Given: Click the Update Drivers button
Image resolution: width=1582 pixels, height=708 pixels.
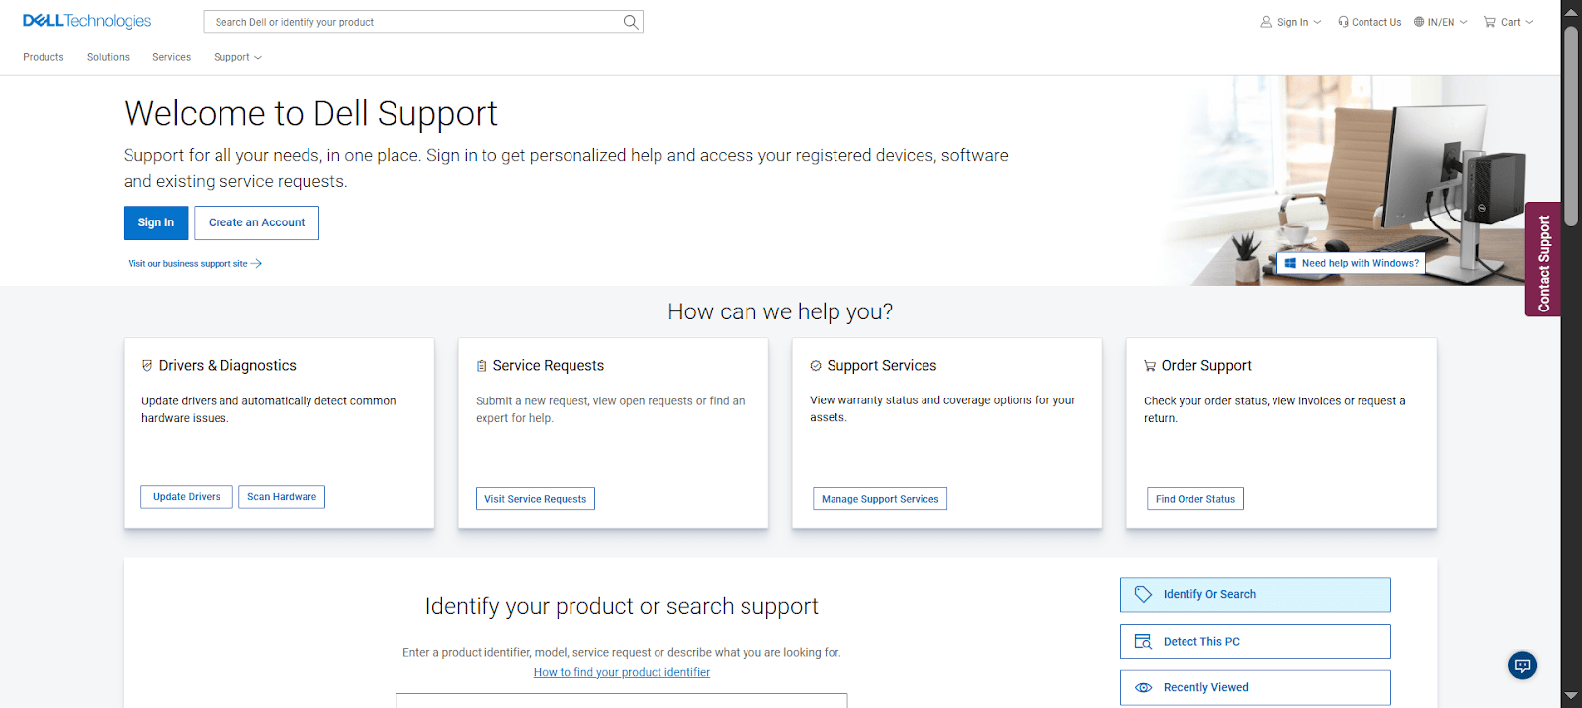Looking at the screenshot, I should pyautogui.click(x=187, y=496).
